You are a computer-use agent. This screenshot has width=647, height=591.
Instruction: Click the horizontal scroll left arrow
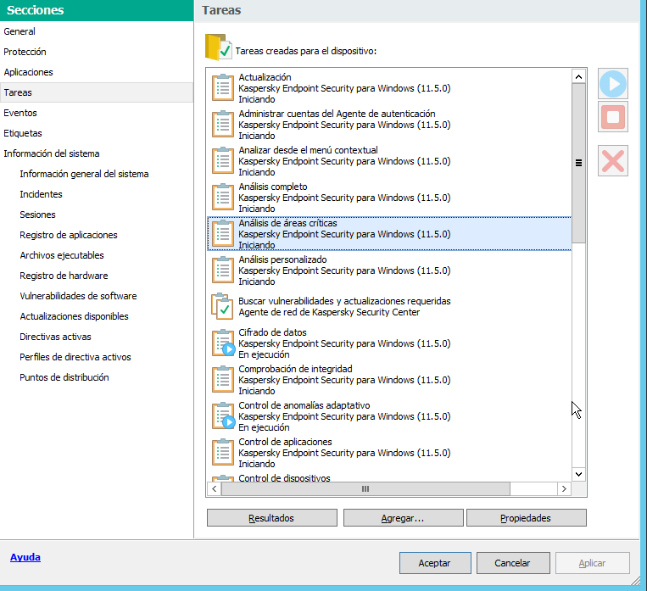point(215,489)
